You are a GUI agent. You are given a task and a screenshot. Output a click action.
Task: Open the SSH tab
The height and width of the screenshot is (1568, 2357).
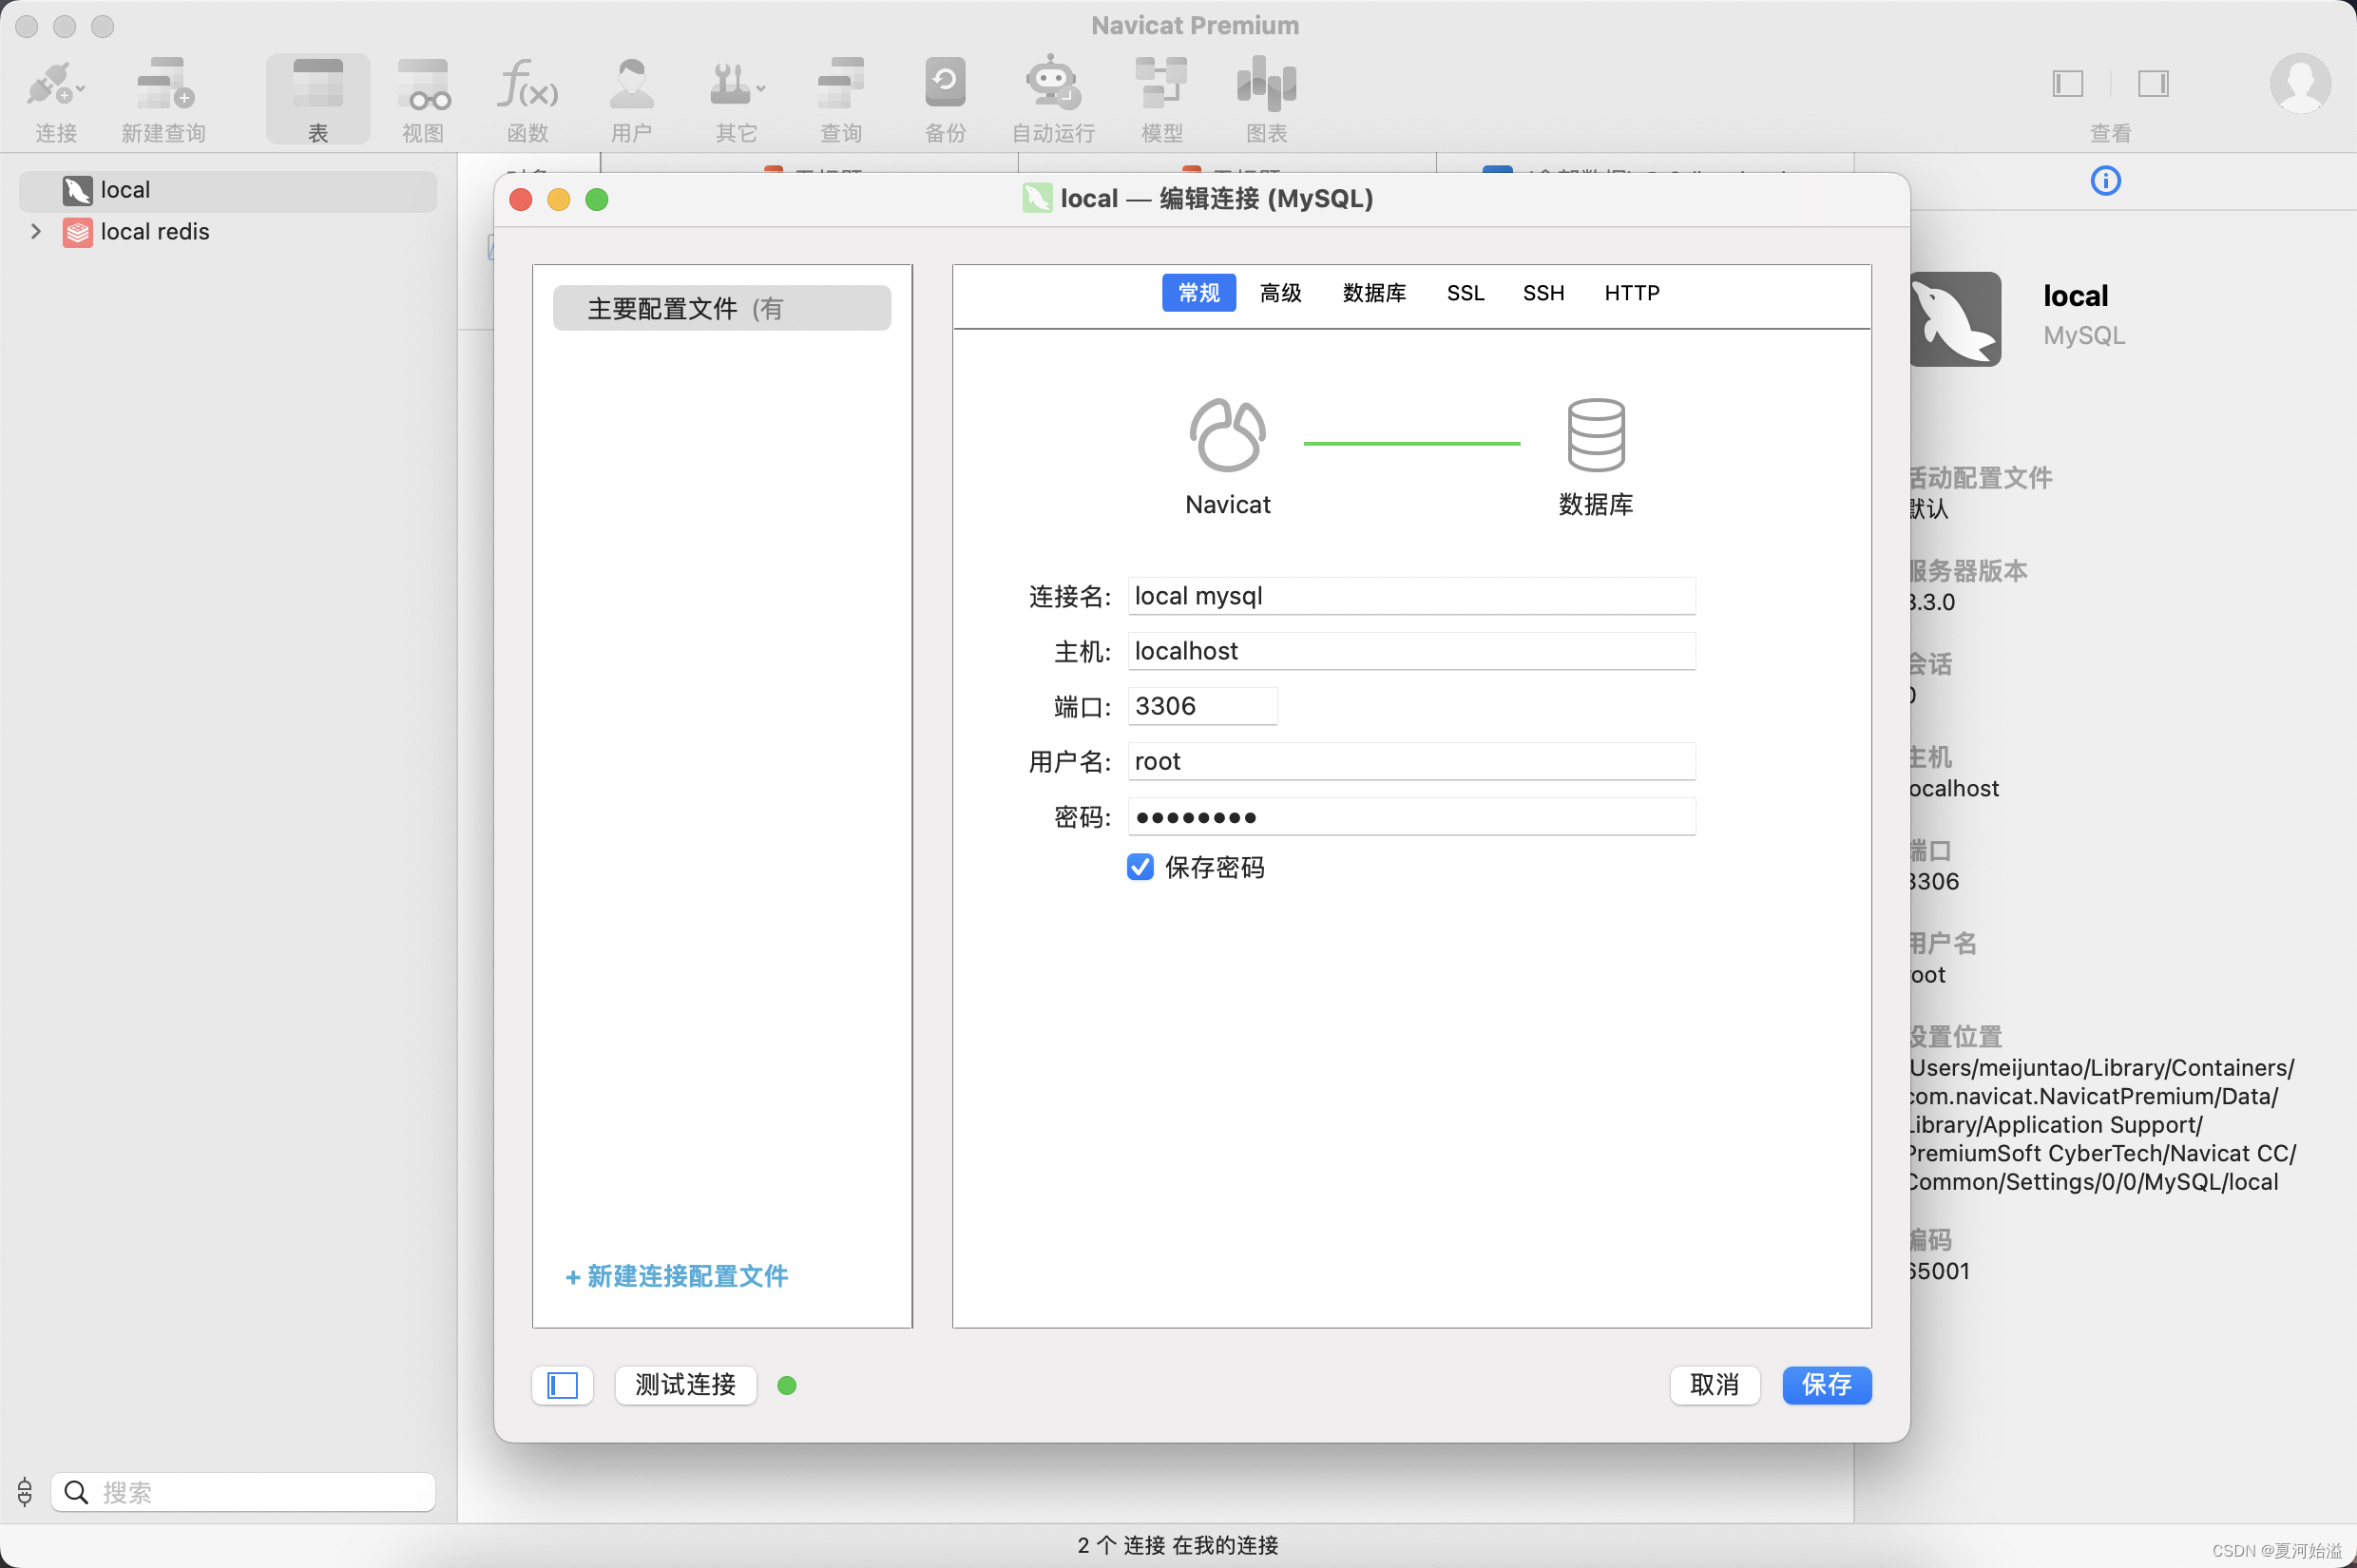pyautogui.click(x=1543, y=293)
